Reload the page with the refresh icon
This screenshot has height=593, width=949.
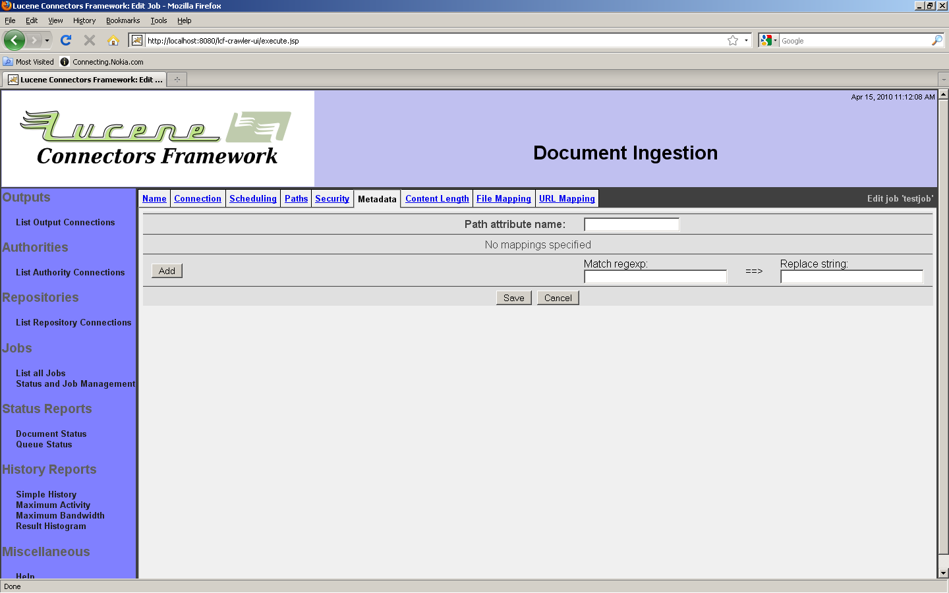[66, 40]
